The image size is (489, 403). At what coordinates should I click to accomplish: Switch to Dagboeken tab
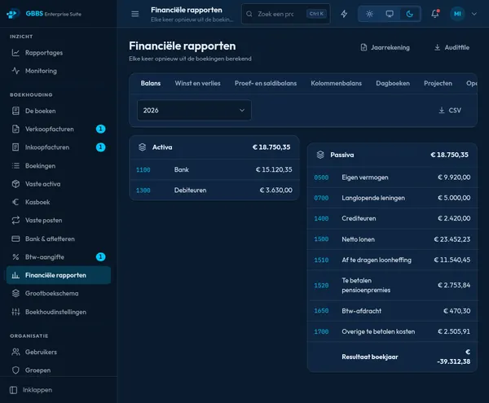[393, 83]
